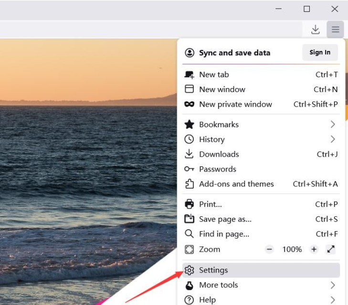Click the Sync account avatar icon
The height and width of the screenshot is (305, 348).
(190, 53)
